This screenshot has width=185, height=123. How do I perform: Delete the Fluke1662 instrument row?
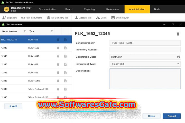click(58, 64)
